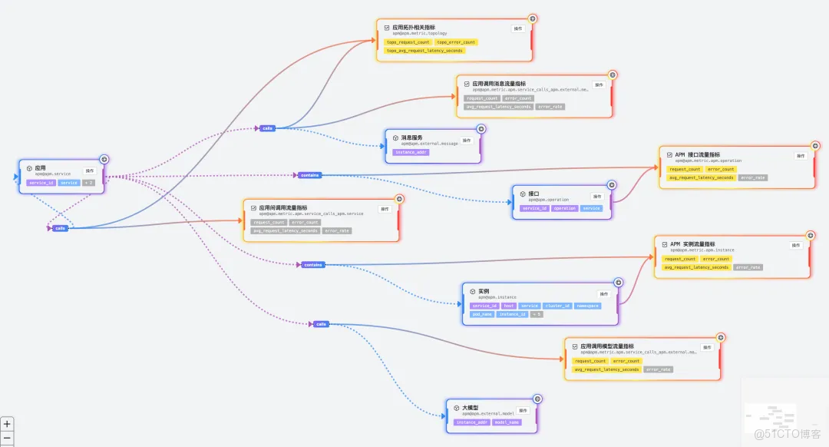
Task: Click the crosshair icon atop 应用调用模型流量指标 node
Action: [719, 338]
